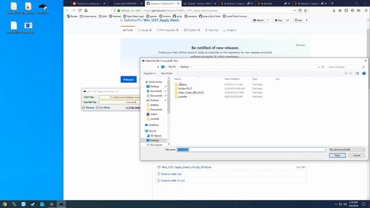Screen dimensions: 370x208
Task: Click the Source code (tar.gz) link
Action: click(x=173, y=180)
